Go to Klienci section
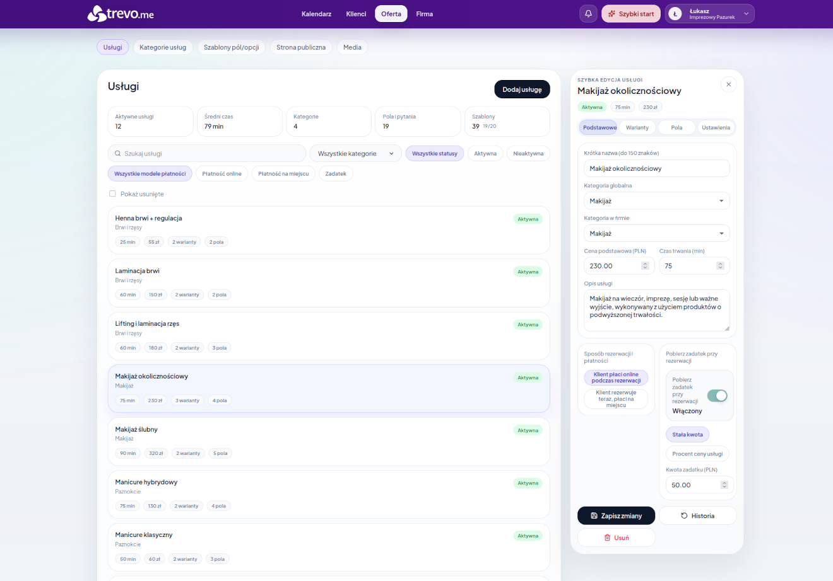The height and width of the screenshot is (581, 833). (x=356, y=14)
